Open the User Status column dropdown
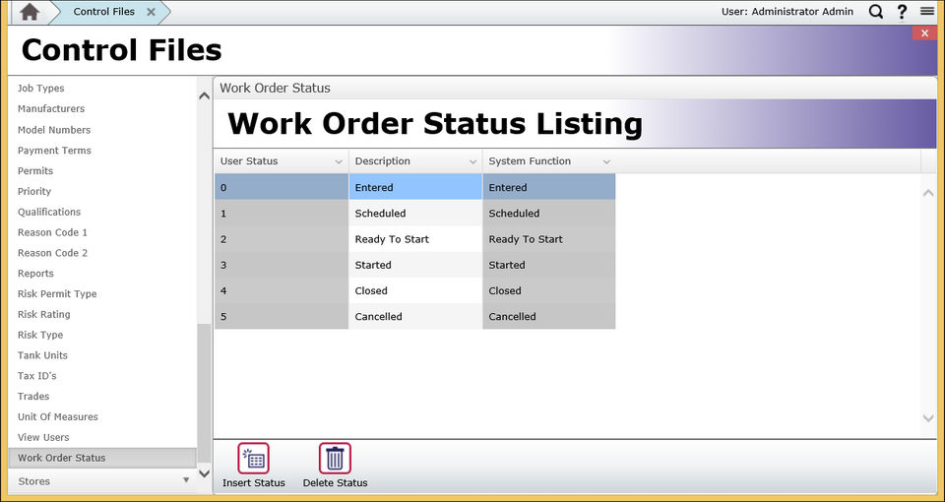This screenshot has width=945, height=502. pyautogui.click(x=339, y=161)
